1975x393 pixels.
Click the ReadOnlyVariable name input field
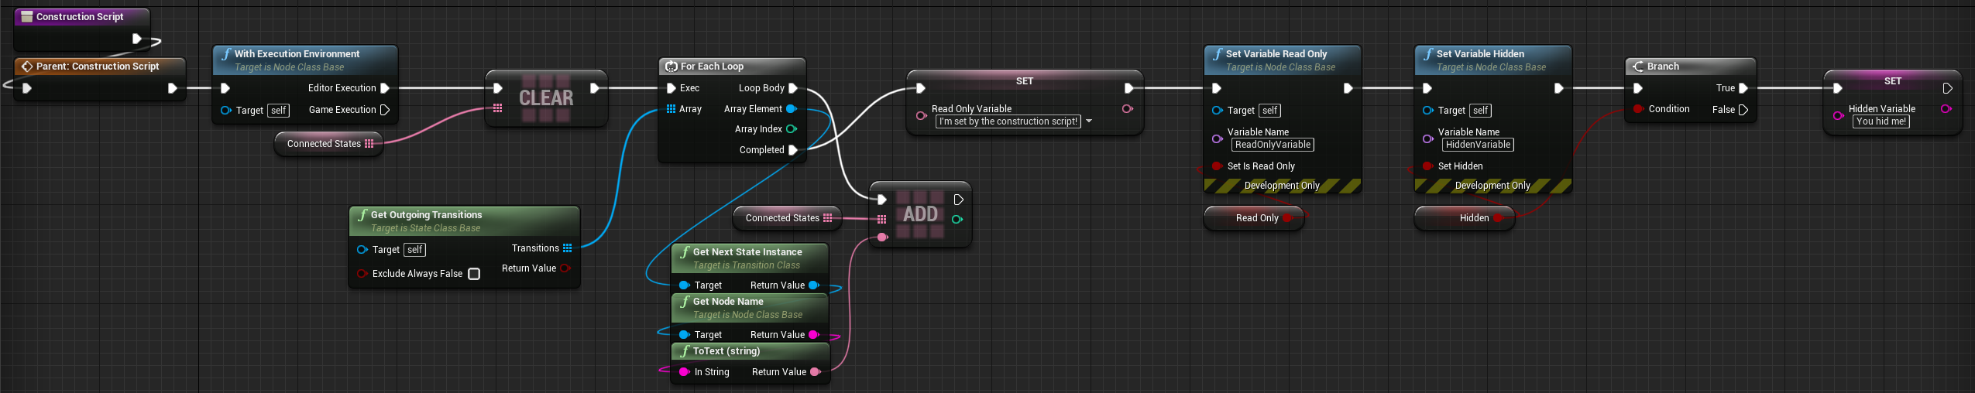(x=1273, y=145)
